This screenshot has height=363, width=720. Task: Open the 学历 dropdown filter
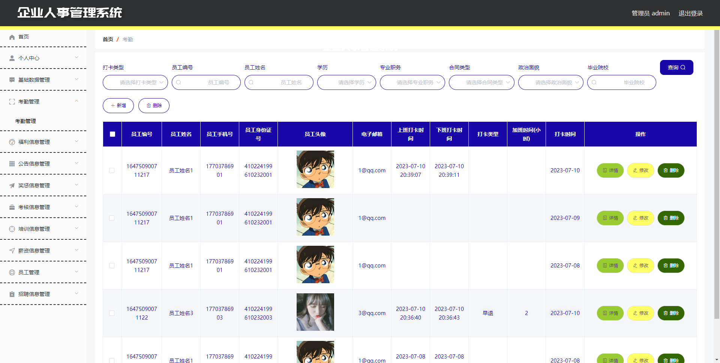[346, 82]
